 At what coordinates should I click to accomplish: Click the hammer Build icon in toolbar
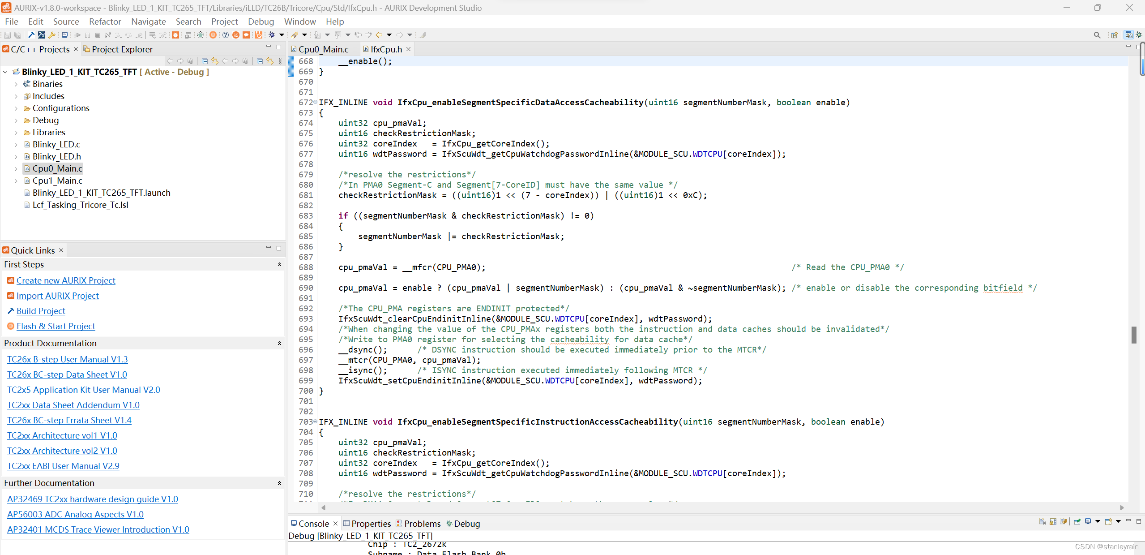[31, 35]
